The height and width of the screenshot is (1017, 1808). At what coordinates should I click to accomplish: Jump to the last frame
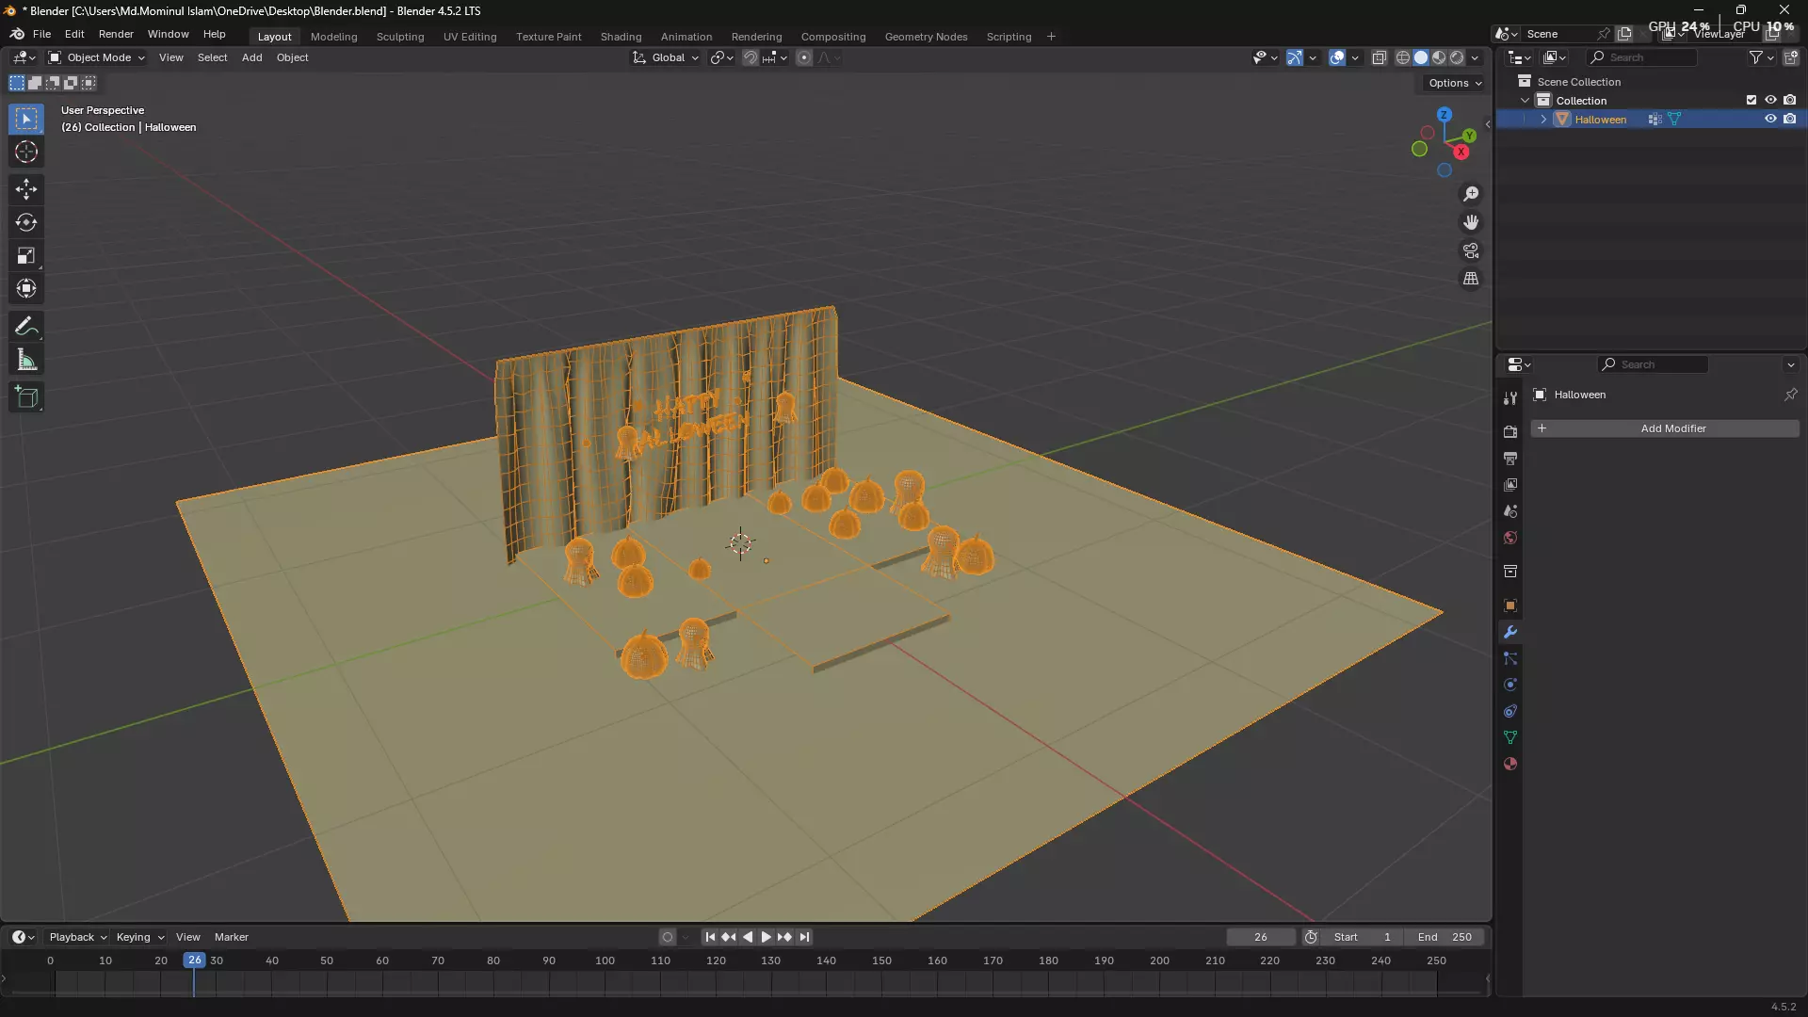coord(804,937)
